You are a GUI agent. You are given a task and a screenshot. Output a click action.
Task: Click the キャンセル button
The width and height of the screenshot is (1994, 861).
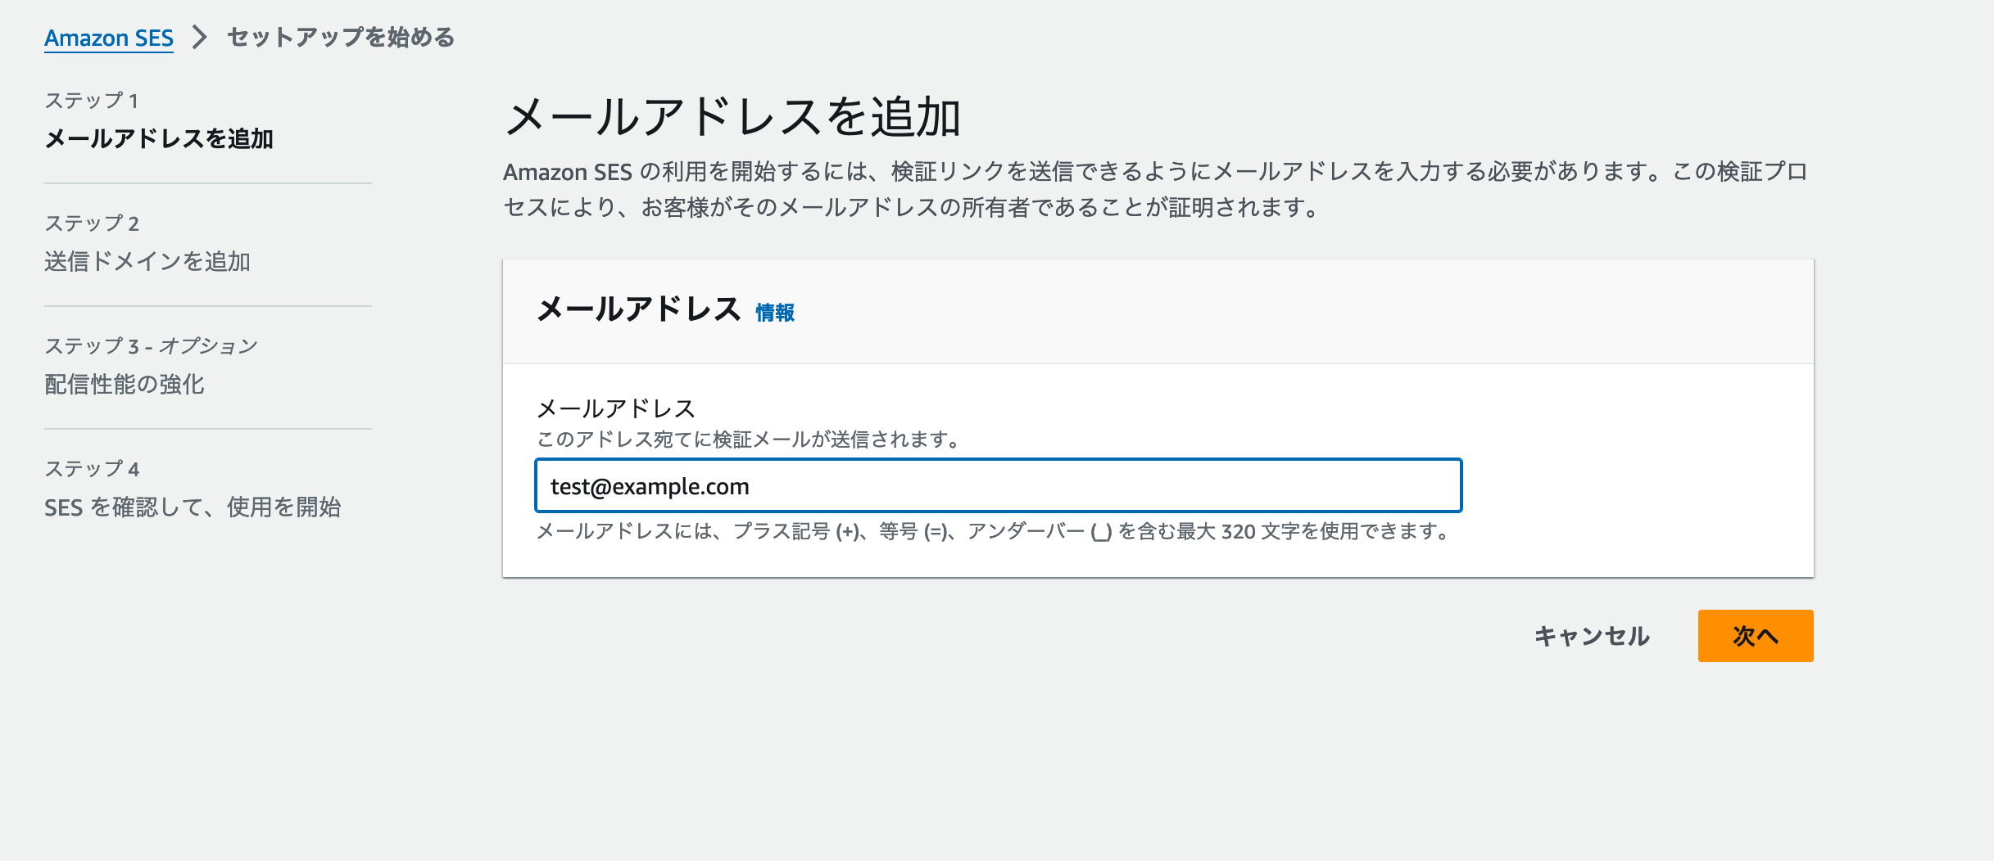1593,636
